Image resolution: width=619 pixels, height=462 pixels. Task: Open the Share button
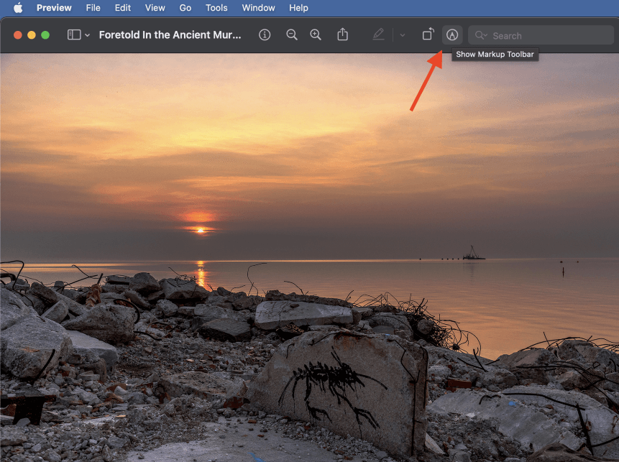[x=343, y=34]
